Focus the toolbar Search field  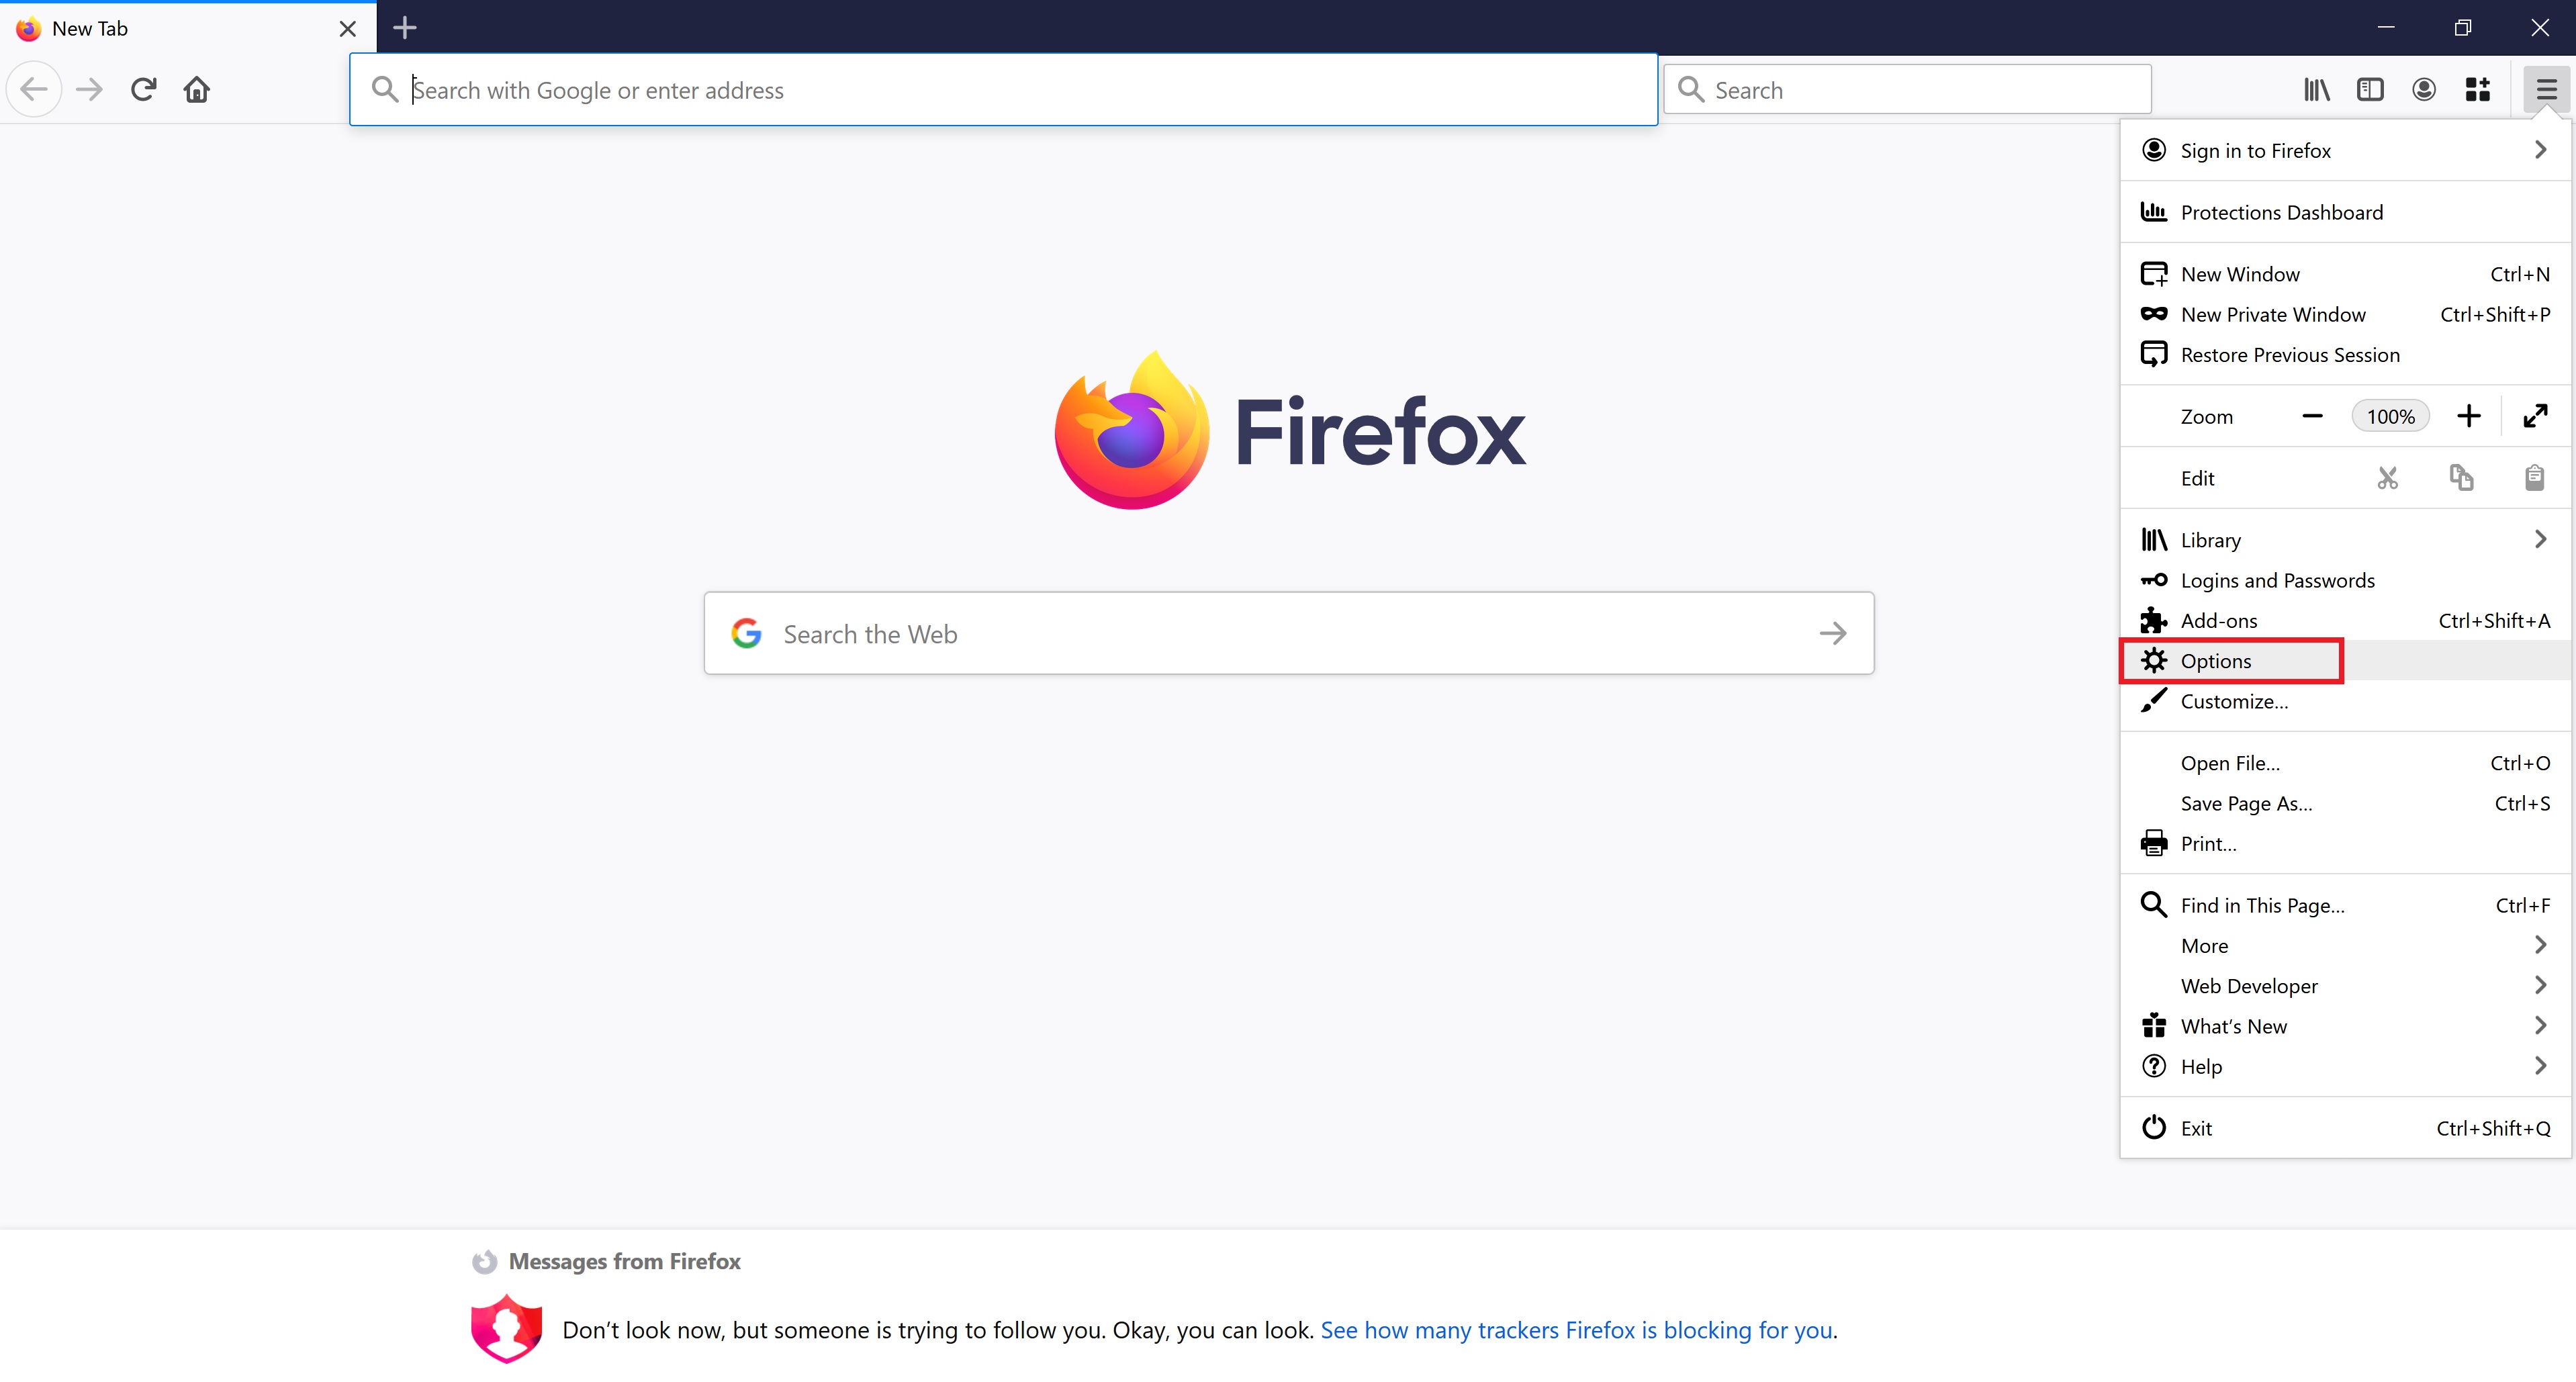point(1908,90)
